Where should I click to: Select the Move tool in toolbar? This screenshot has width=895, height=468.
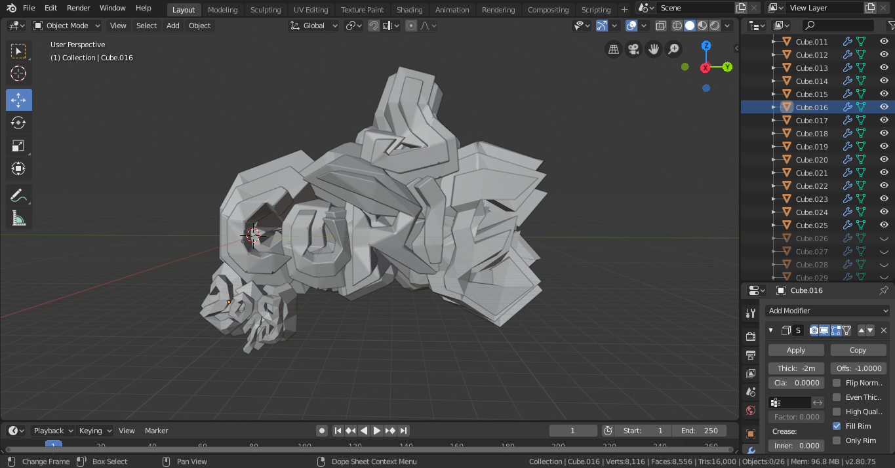click(18, 100)
